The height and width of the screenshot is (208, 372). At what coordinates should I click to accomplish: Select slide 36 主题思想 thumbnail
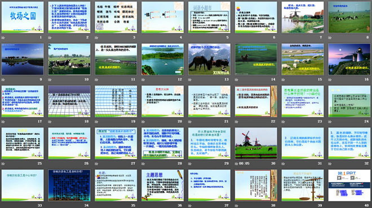(x=162, y=185)
